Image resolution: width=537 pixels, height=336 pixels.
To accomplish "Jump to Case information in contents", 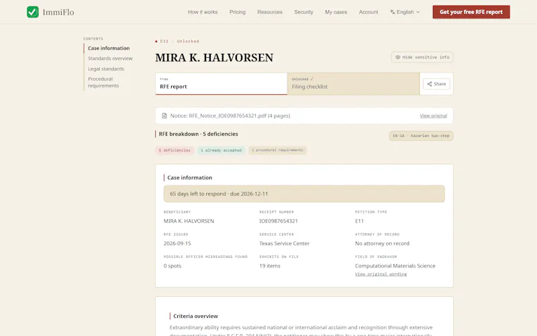I will pyautogui.click(x=109, y=48).
